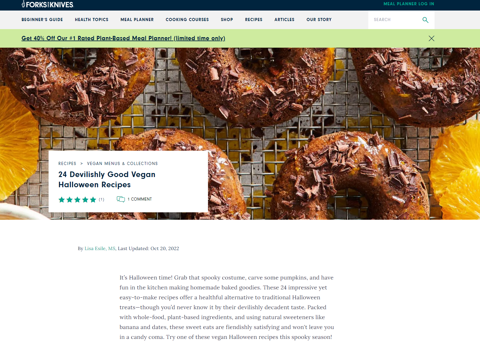Go to Meal Planner page
Viewport: 480px width, 342px height.
pyautogui.click(x=137, y=19)
